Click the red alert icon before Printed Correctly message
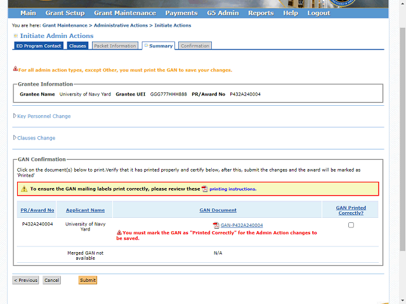This screenshot has width=406, height=304. click(x=119, y=232)
